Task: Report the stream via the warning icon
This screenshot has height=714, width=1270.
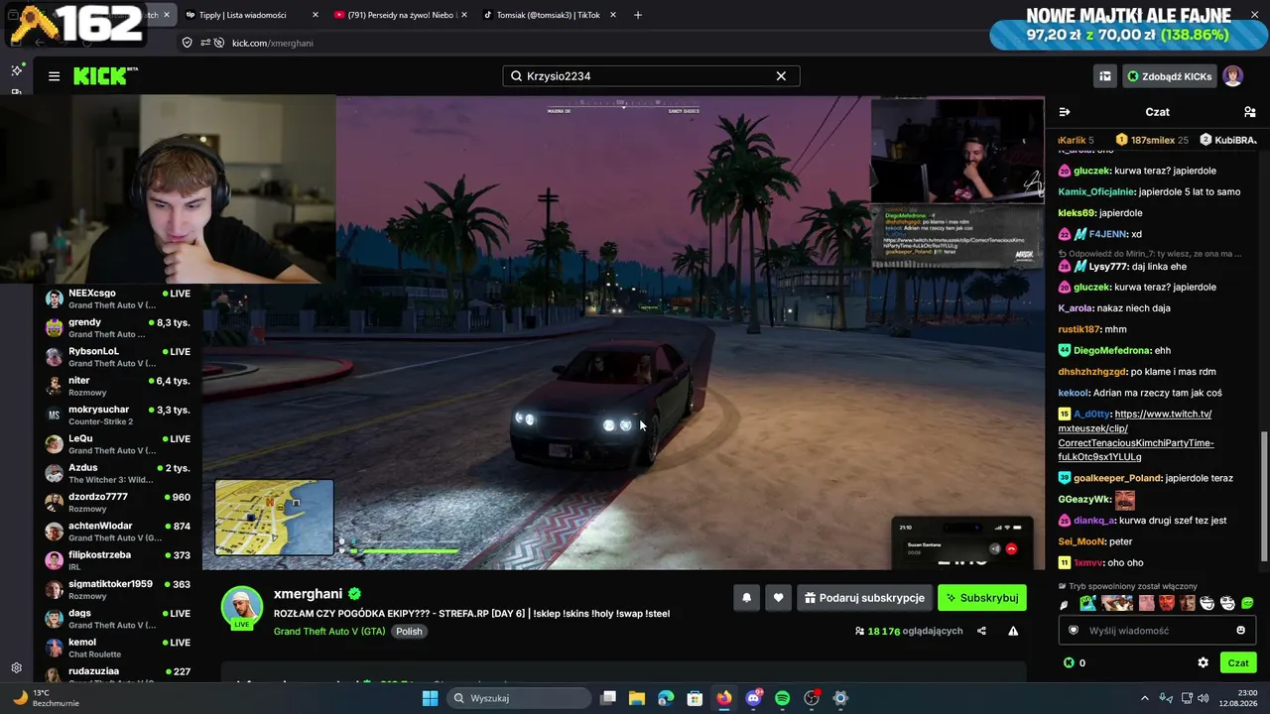Action: (x=1013, y=631)
